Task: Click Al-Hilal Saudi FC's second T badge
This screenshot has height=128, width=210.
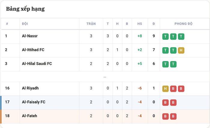Action: coord(173,64)
